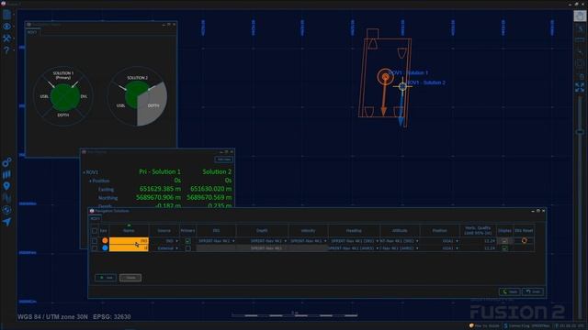Click the orange Name field of the External row

click(129, 248)
